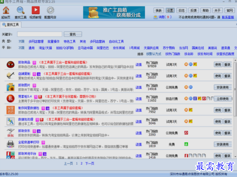Filter platform by 亚马逊中国
This screenshot has width=237, height=177.
(85, 48)
